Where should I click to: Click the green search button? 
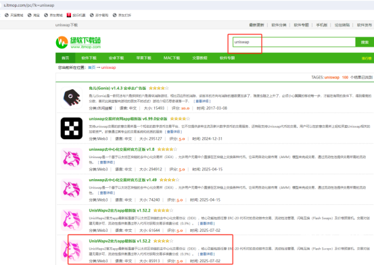[365, 42]
